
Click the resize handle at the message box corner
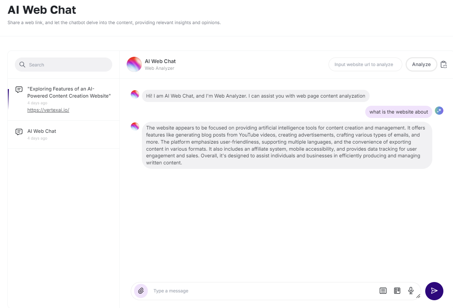(419, 296)
